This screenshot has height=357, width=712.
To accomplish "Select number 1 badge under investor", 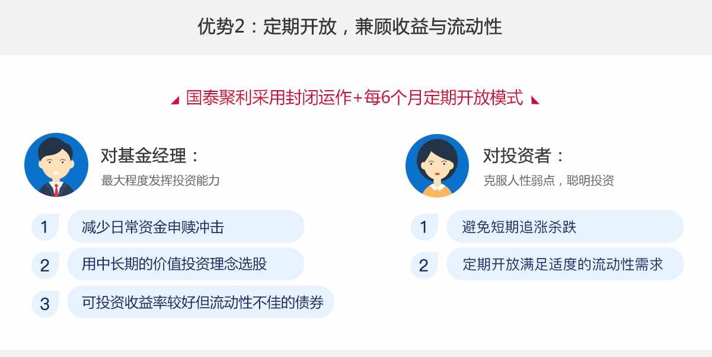I will click(424, 227).
